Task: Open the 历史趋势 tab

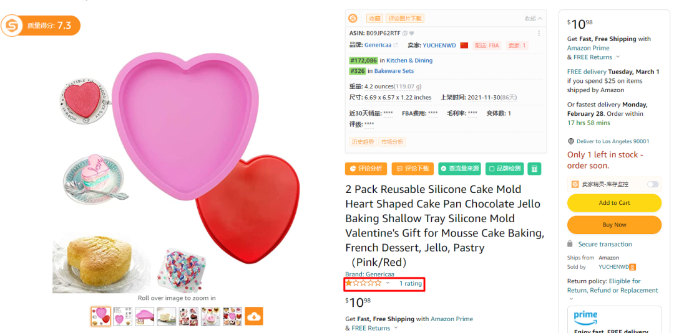Action: point(363,142)
